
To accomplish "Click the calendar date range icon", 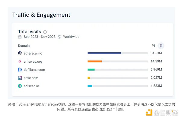I will 20,37.
